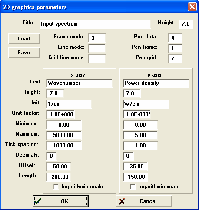Edit y-axis Text field 'Power density'
Image resolution: width=199 pixels, height=210 pixels.
pyautogui.click(x=156, y=83)
